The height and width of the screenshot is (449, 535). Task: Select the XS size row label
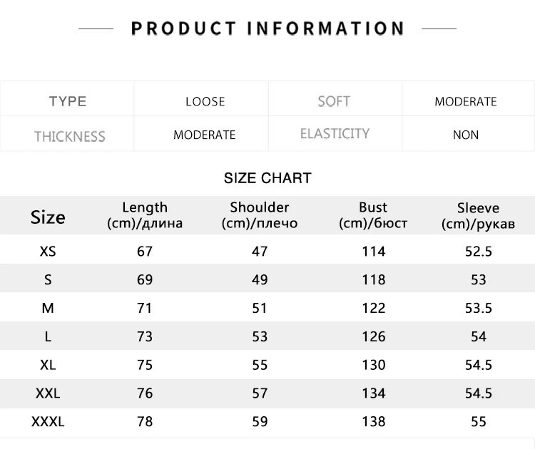48,252
